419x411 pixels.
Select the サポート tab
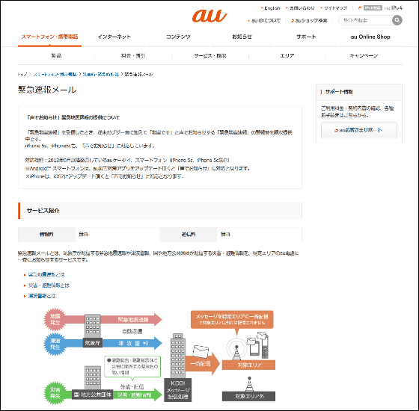tap(306, 37)
